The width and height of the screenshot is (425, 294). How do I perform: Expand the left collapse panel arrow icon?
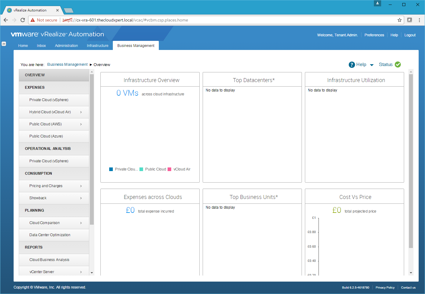point(4,44)
